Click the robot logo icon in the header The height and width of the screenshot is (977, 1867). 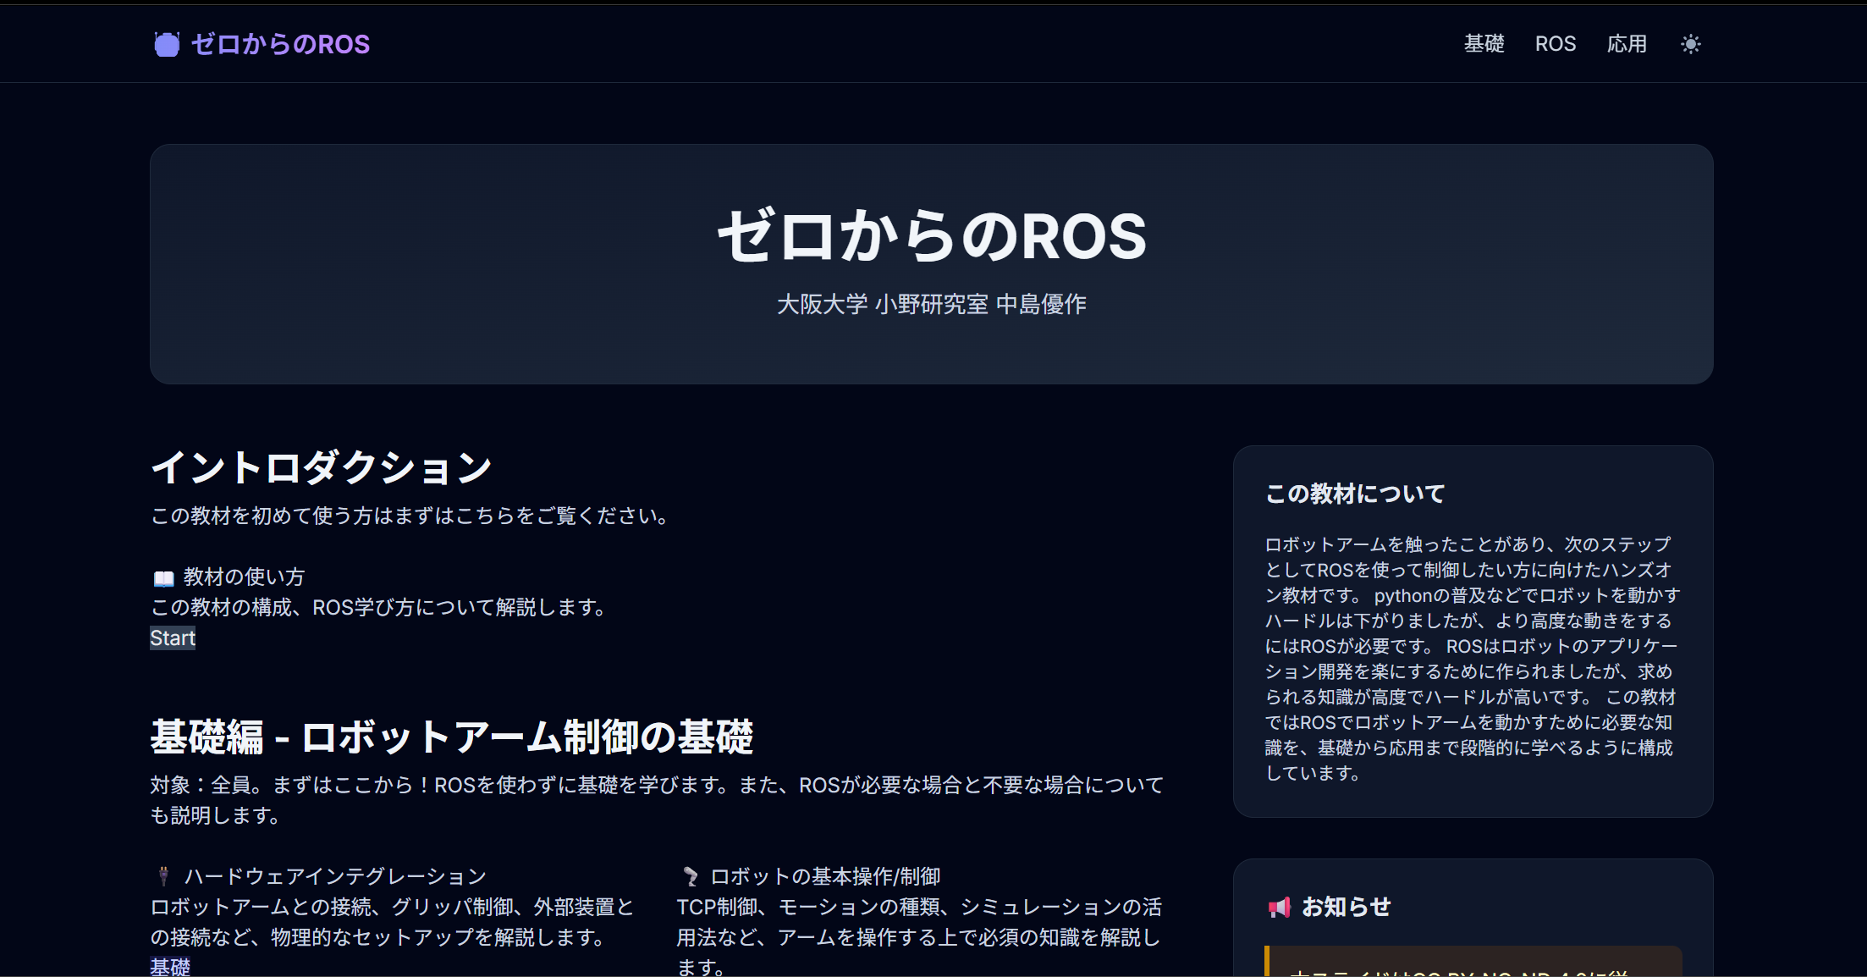167,43
